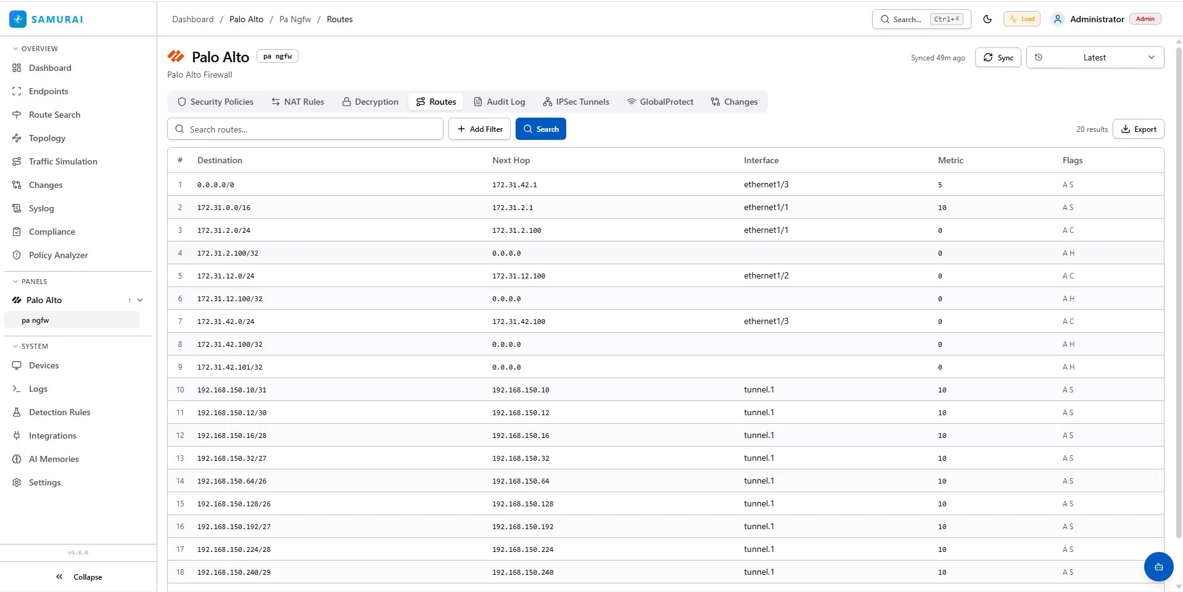Click the pa ngfw header badge

[278, 56]
